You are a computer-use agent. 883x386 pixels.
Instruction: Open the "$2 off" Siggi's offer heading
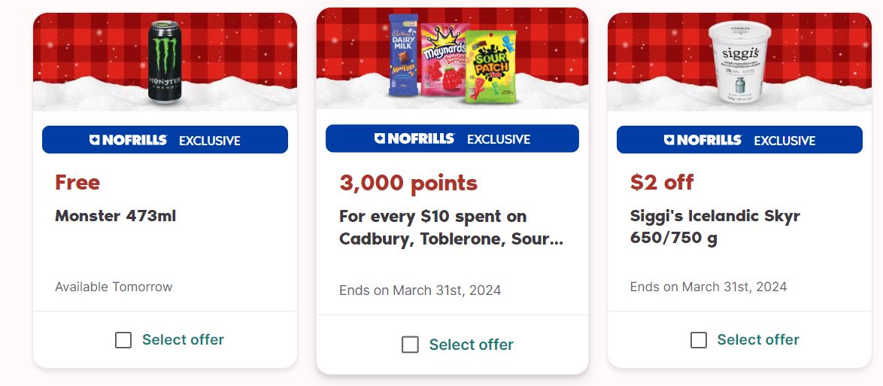(x=662, y=182)
